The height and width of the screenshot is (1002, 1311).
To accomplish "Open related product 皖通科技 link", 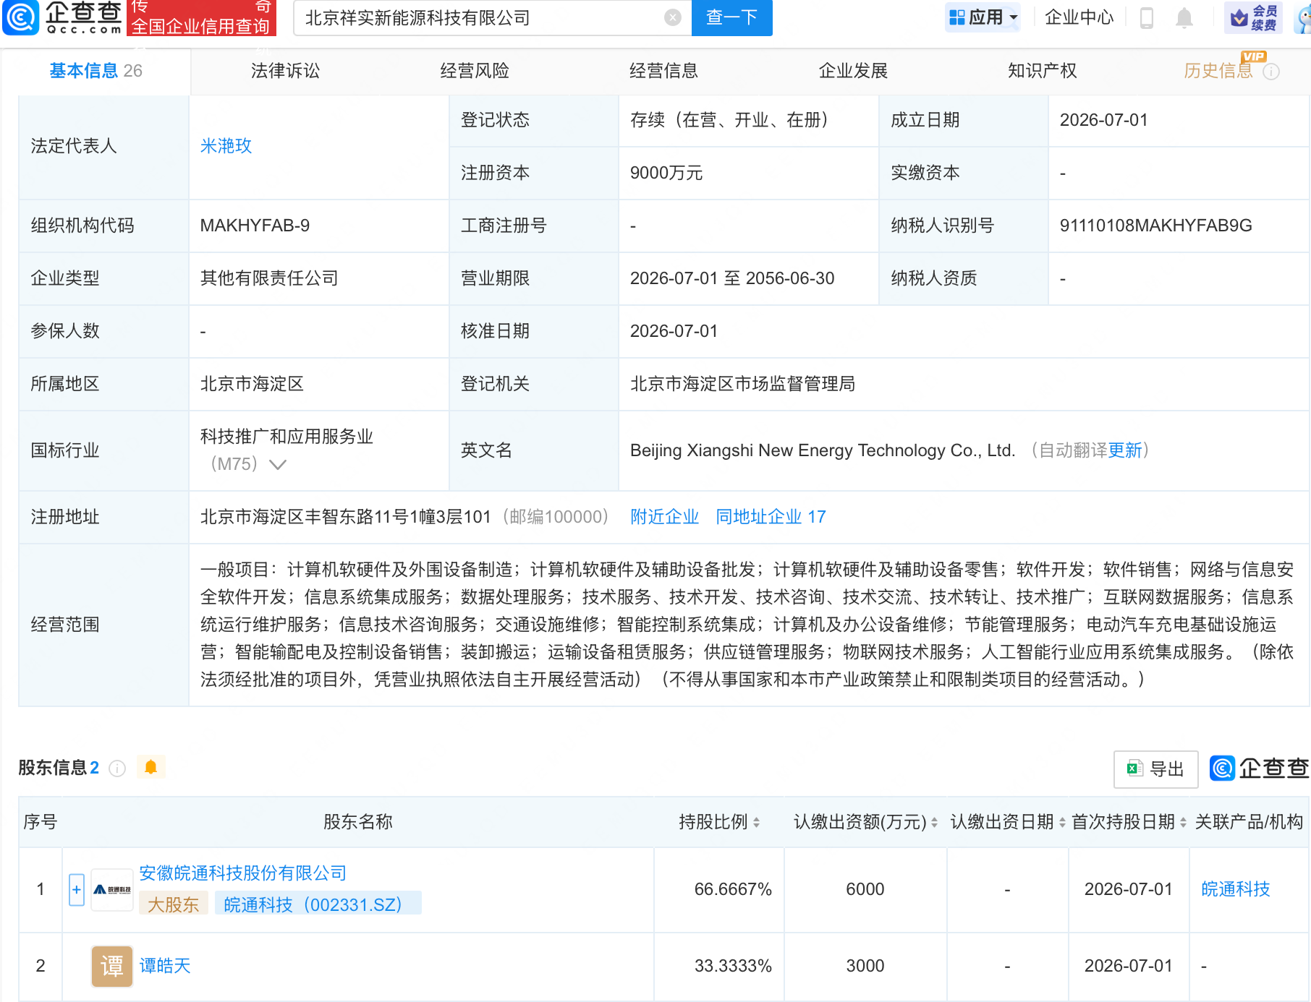I will [1235, 889].
